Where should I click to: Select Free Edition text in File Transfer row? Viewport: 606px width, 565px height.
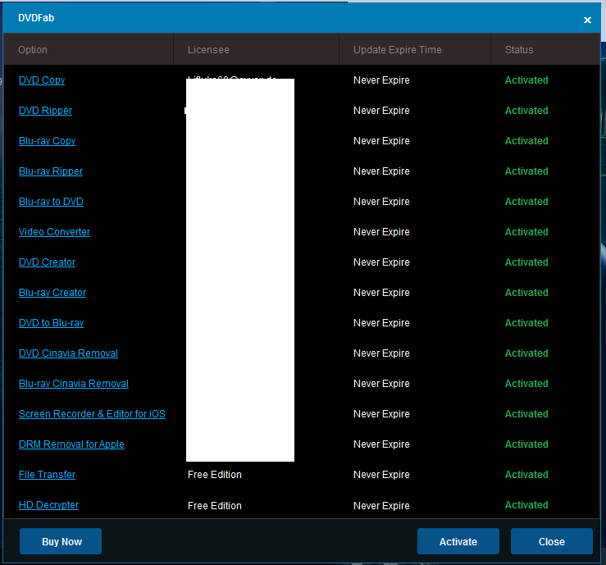tap(215, 475)
